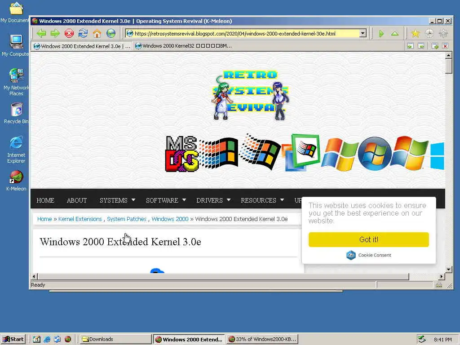Close current tab with the red X icon

click(x=445, y=46)
